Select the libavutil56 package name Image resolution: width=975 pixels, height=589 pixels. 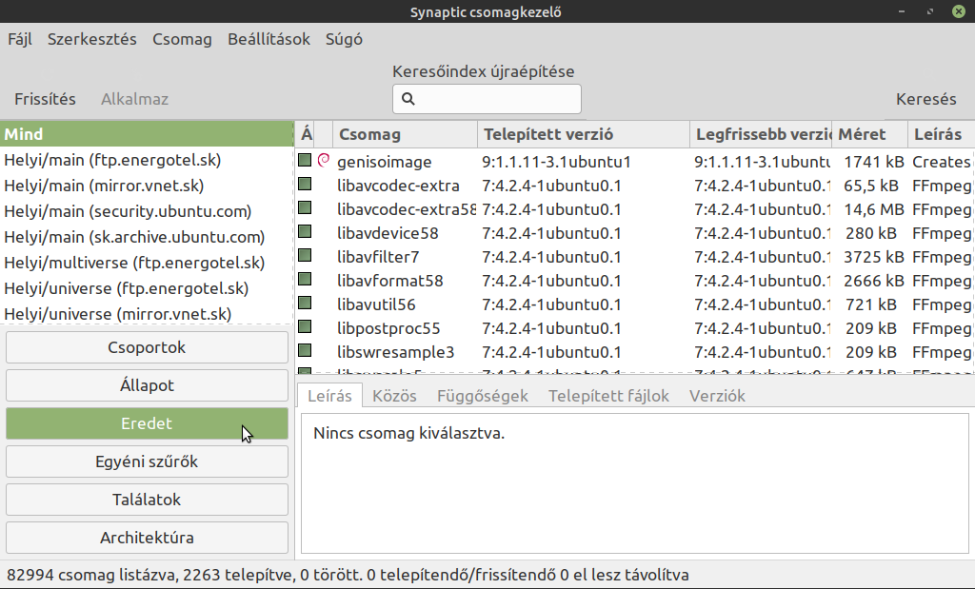pos(376,305)
